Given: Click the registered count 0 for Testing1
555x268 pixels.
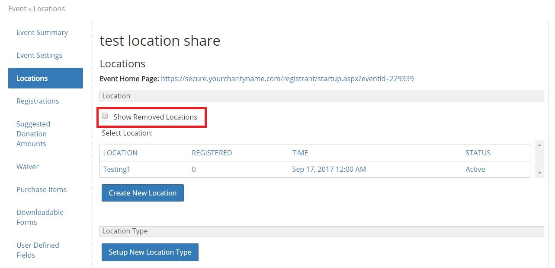Looking at the screenshot, I should pos(194,169).
